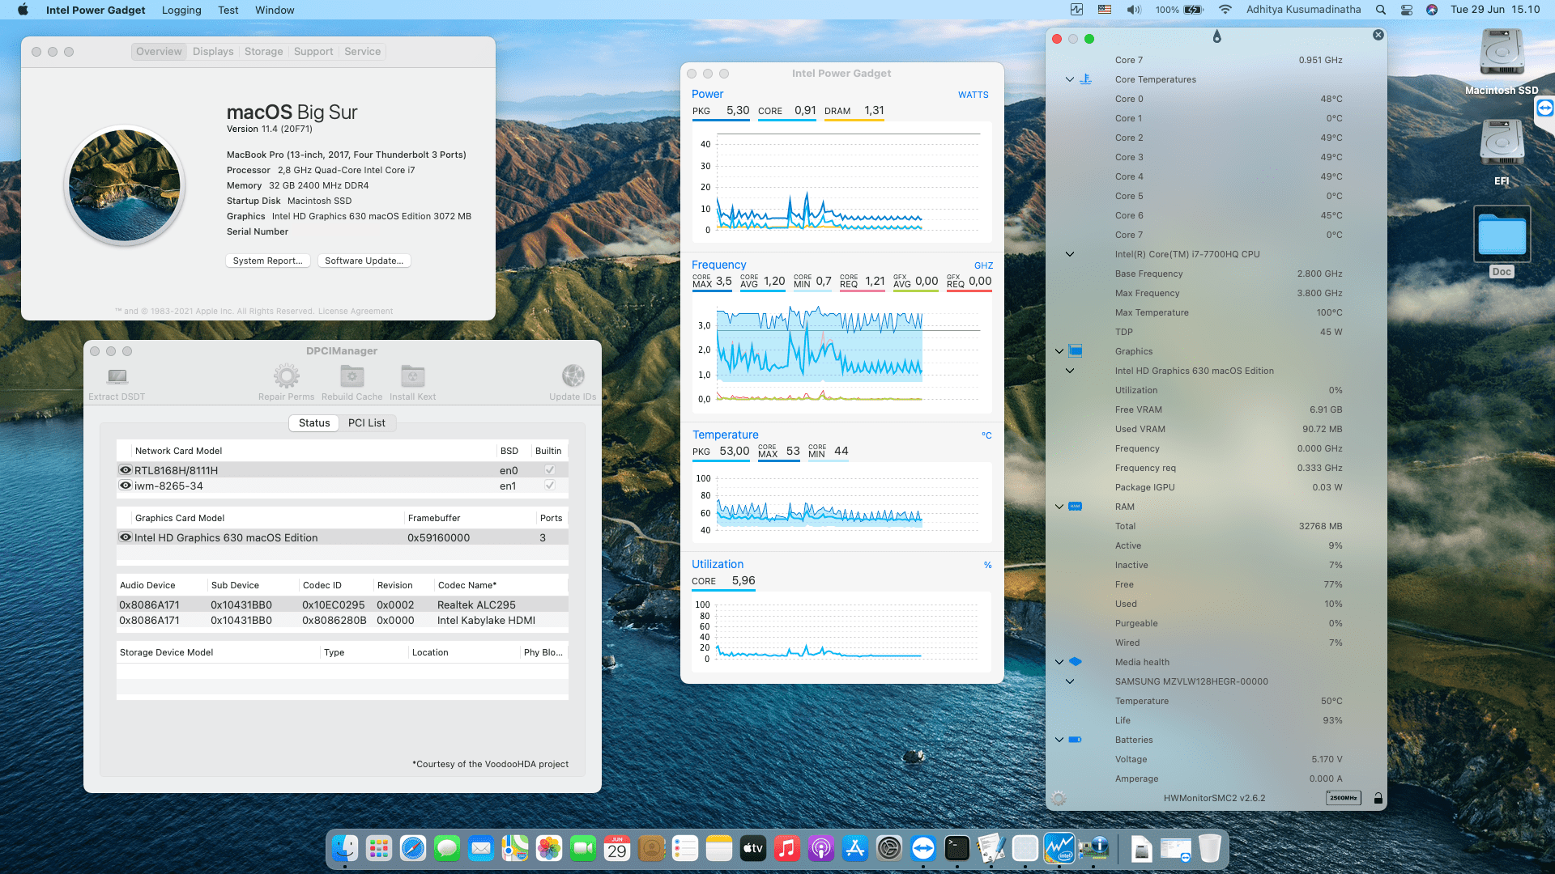Toggle Builtin checkbox for en1 row

(550, 486)
